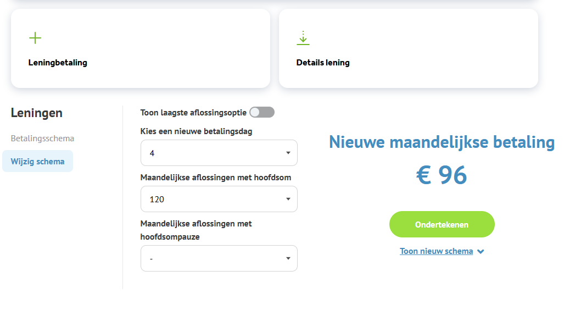
Task: Expand the Maandelijkse aflossingen met hoofdsom dropdown
Action: [219, 199]
